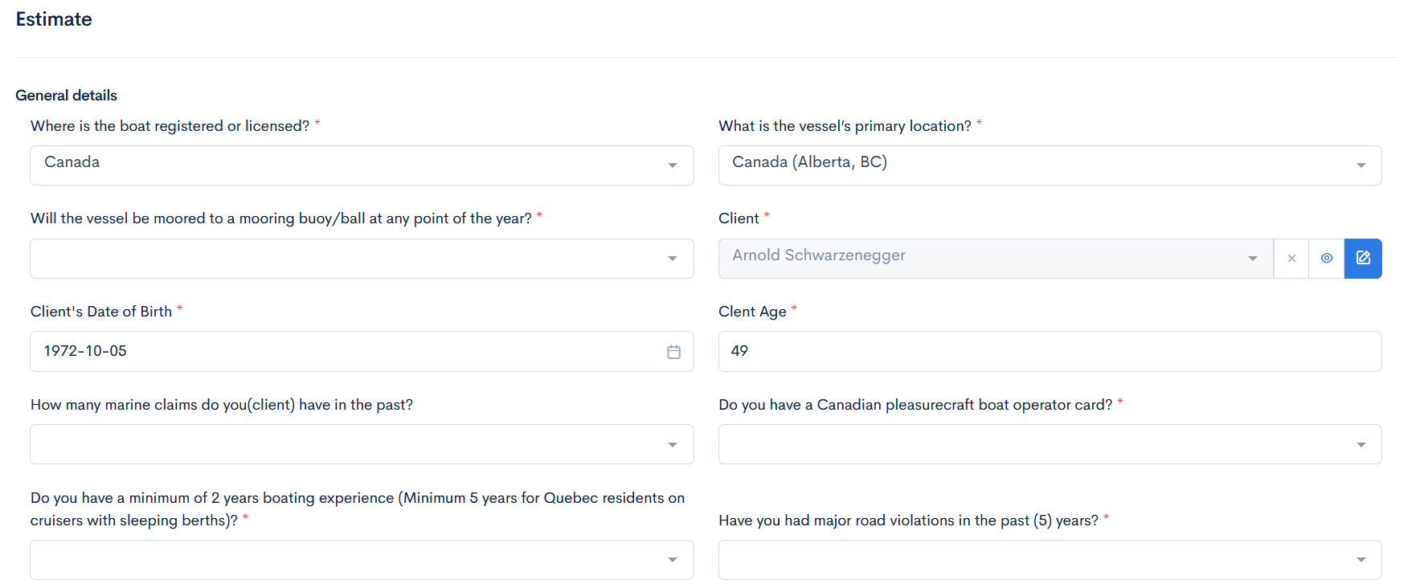
Task: Expand the 2 years boating experience dropdown
Action: pyautogui.click(x=362, y=560)
